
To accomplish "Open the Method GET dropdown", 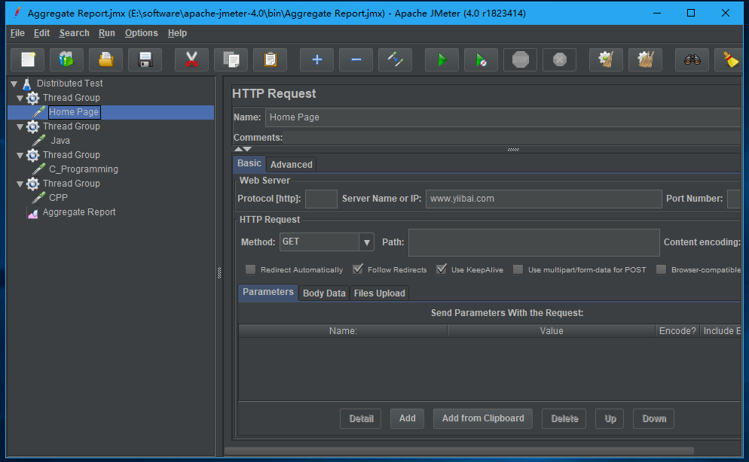I will point(367,242).
